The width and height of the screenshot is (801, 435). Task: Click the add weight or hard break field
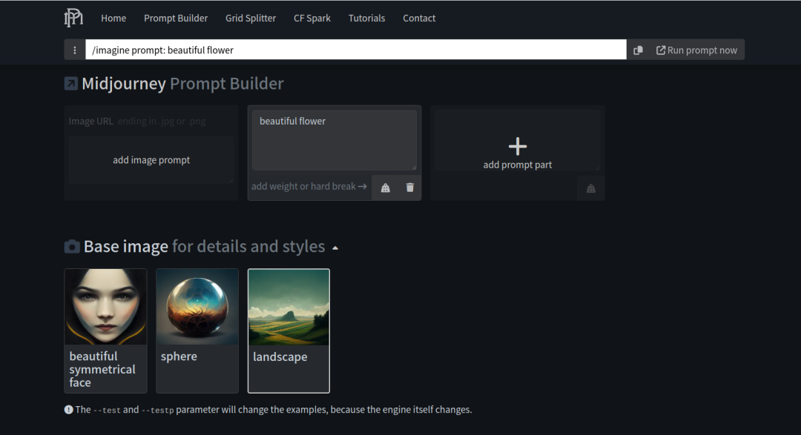click(309, 186)
